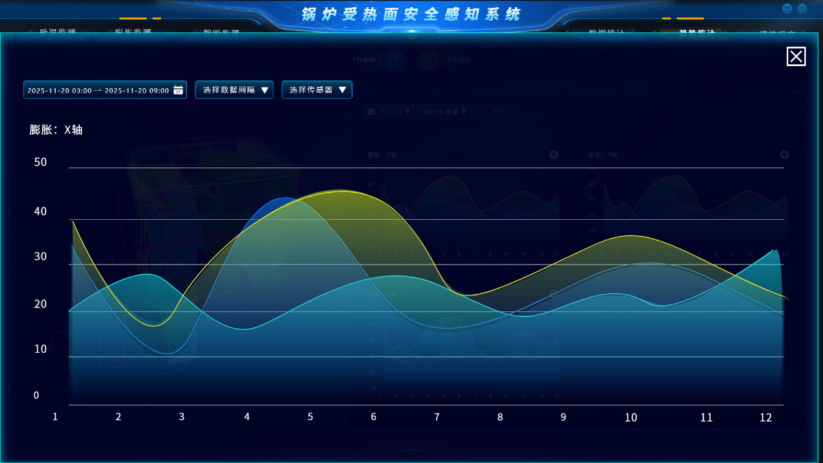This screenshot has width=823, height=463.
Task: Click the y-axis label 50
Action: (40, 162)
